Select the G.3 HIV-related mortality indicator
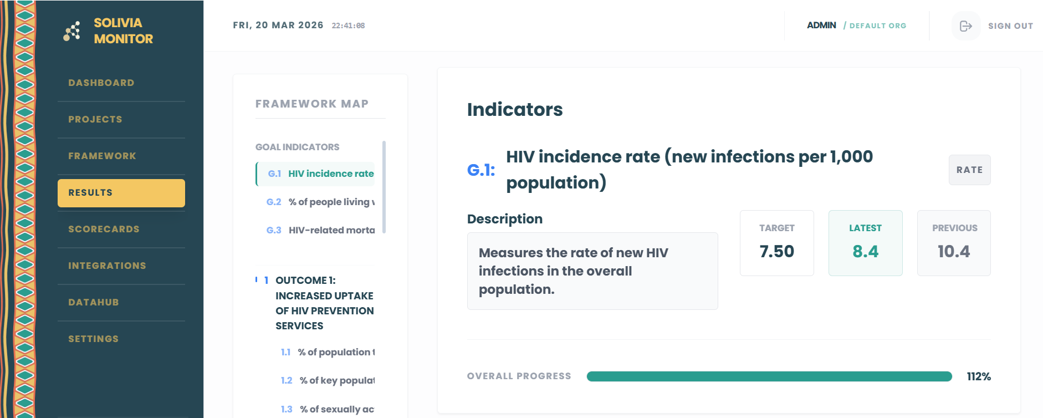1043x418 pixels. [x=315, y=231]
